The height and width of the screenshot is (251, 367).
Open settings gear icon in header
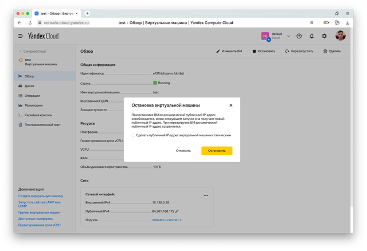tap(325, 36)
